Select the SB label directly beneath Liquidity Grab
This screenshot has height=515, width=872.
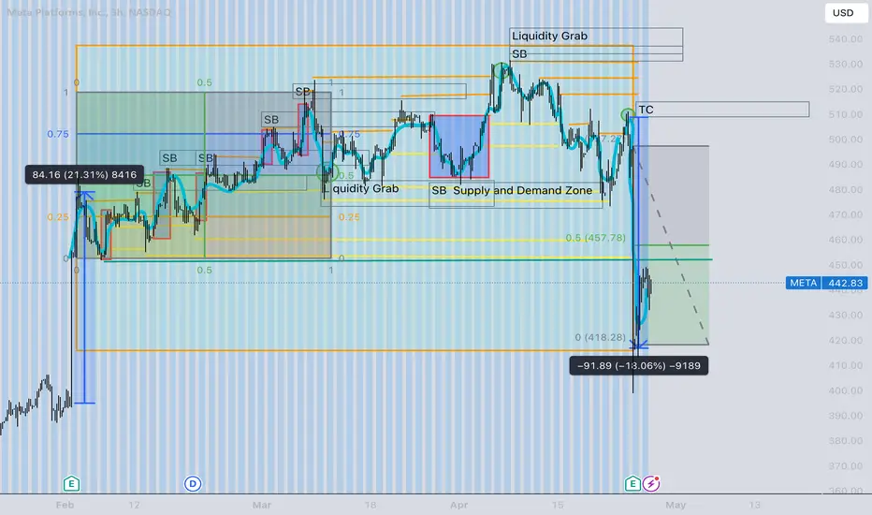pos(519,54)
